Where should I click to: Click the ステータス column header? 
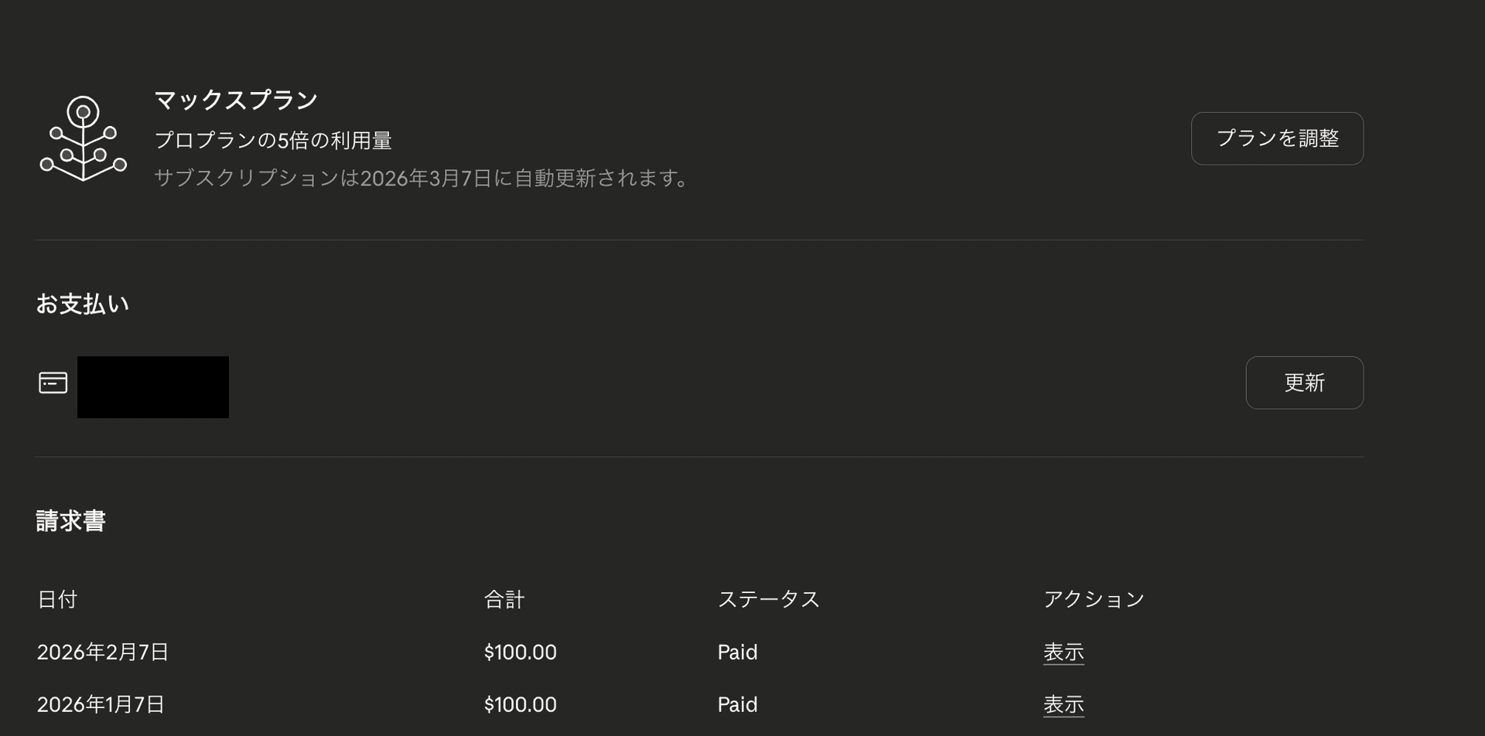[768, 599]
